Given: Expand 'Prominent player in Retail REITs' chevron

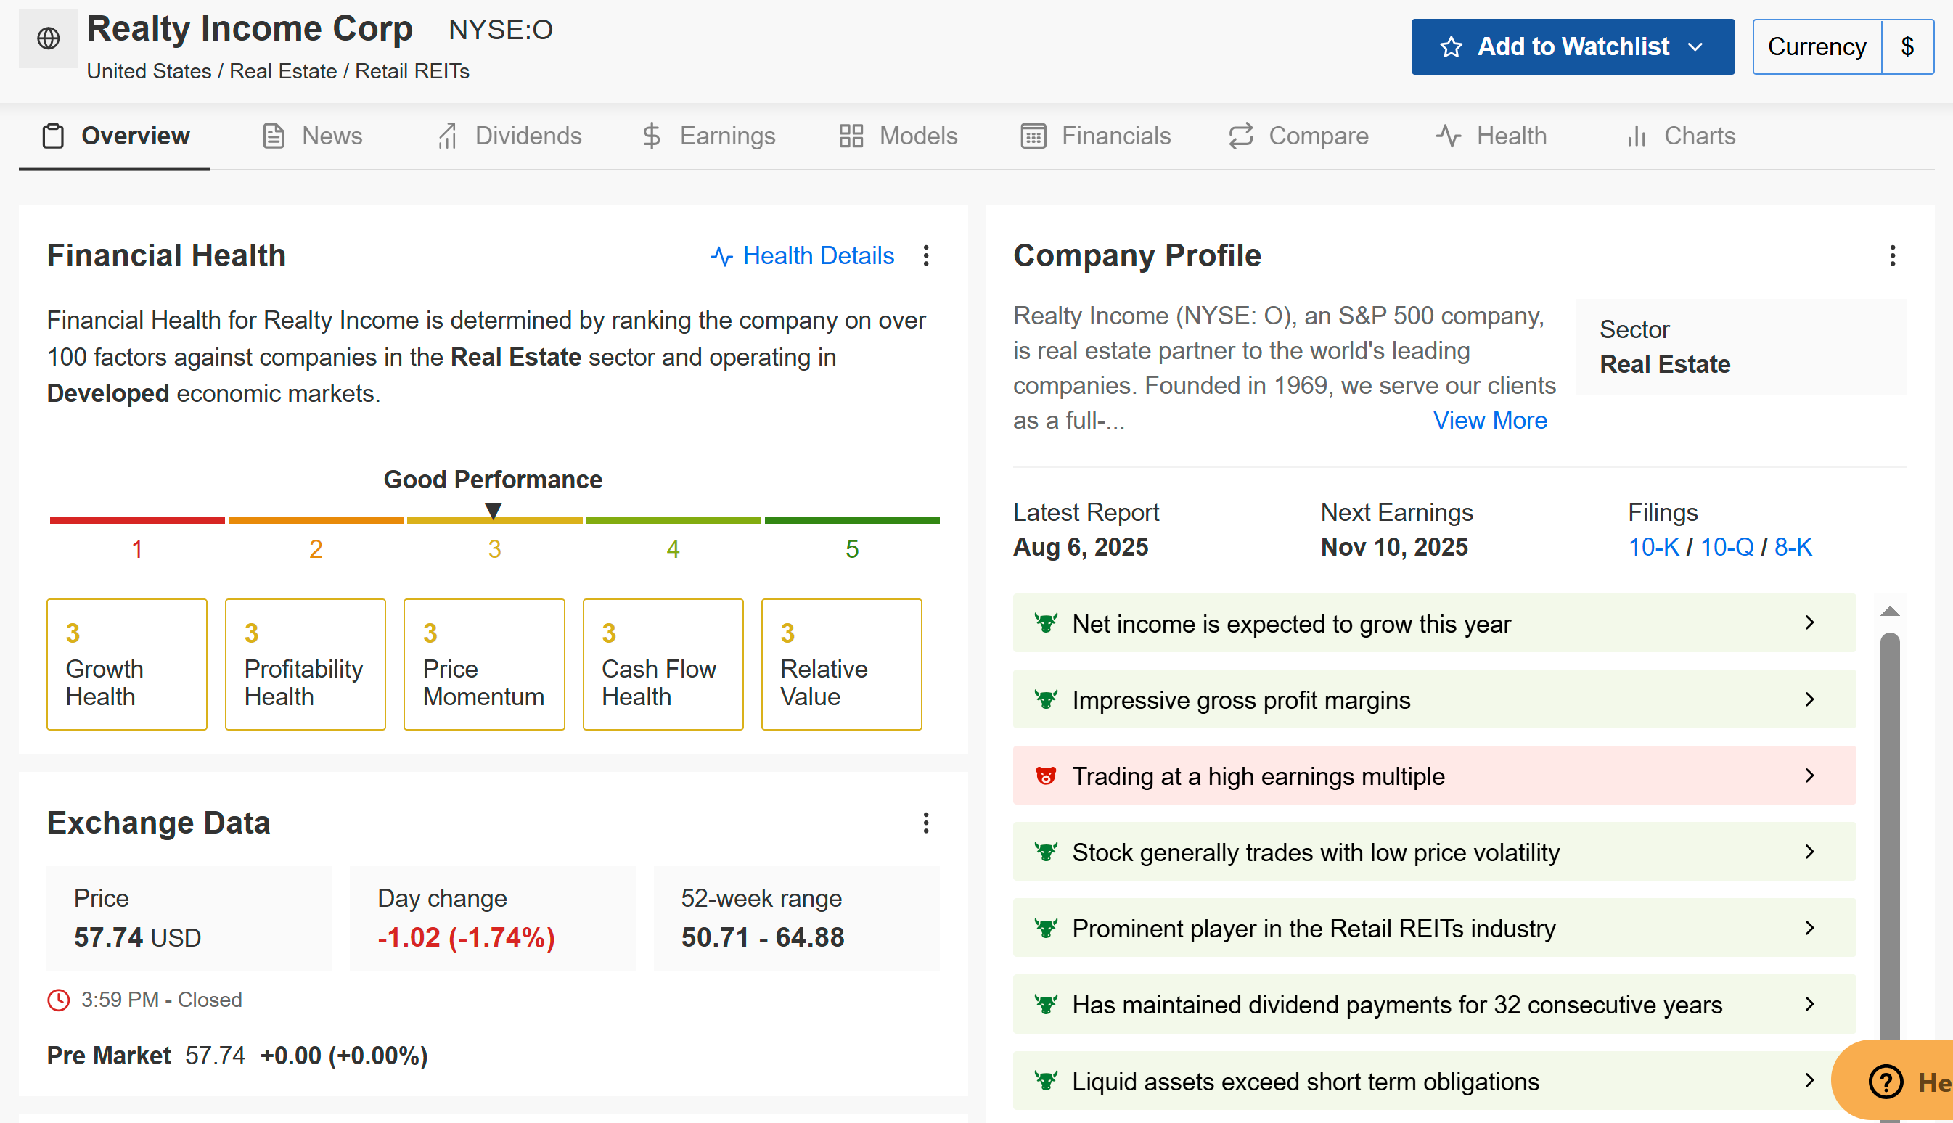Looking at the screenshot, I should 1809,928.
